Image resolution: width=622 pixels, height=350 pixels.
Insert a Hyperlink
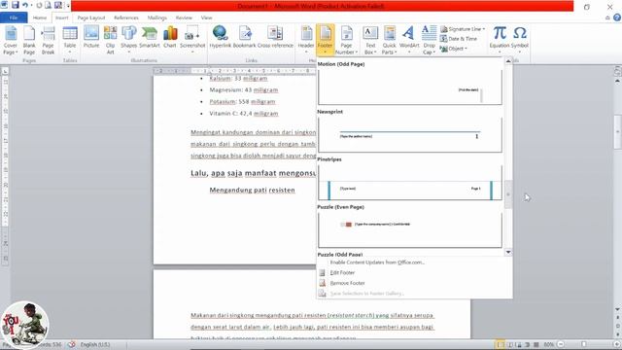(221, 38)
